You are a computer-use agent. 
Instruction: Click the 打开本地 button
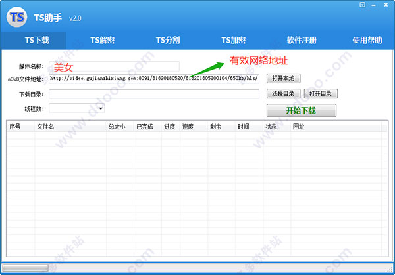[x=283, y=78]
